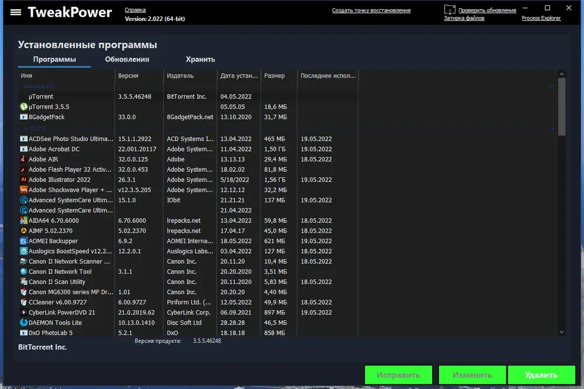The width and height of the screenshot is (584, 389).
Task: Click the Advanced SystemCare 15.1.0 icon
Action: pos(23,200)
